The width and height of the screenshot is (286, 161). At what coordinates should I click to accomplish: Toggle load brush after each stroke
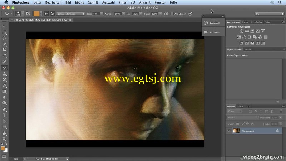pyautogui.click(x=46, y=14)
